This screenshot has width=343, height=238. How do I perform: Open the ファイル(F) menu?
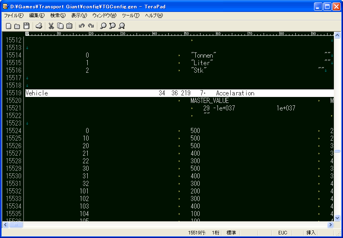click(13, 15)
